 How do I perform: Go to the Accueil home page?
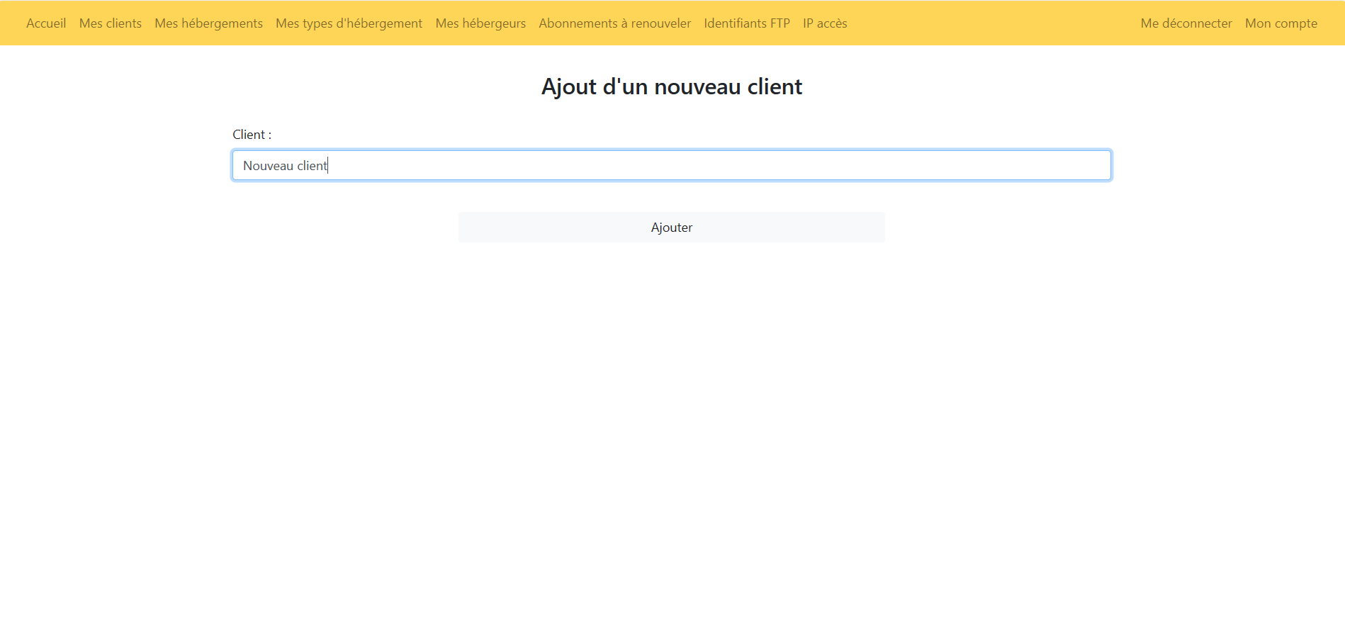coord(46,23)
